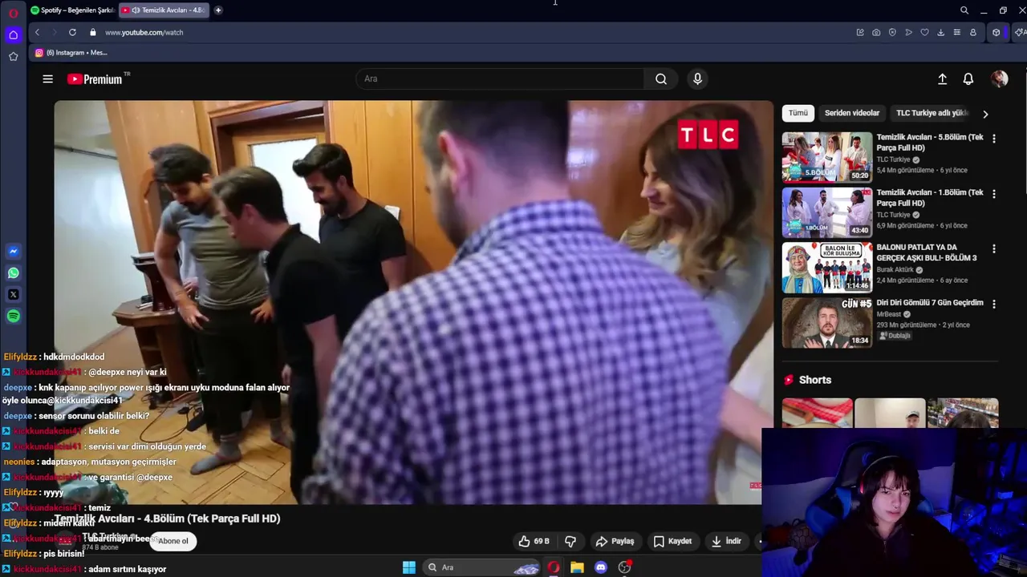Open options for Diri Diri Gömüldü video
The width and height of the screenshot is (1027, 577).
[993, 305]
